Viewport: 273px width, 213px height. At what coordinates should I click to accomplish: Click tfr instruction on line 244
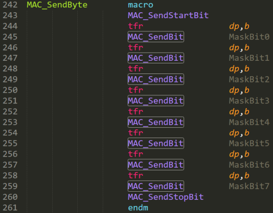pyautogui.click(x=136, y=26)
